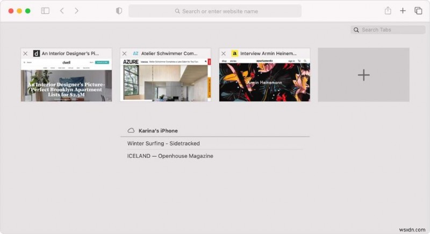Click the yellow apartamento favicon
This screenshot has width=430, height=234.
[234, 53]
